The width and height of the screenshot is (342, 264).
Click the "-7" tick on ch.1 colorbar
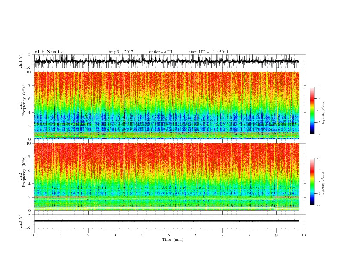pos(319,134)
